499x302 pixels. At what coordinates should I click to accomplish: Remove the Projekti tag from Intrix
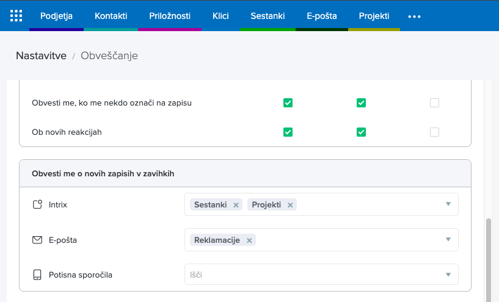pyautogui.click(x=290, y=205)
